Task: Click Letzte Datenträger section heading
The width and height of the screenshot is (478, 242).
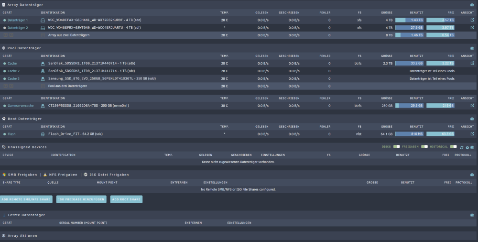Action: coord(26,215)
